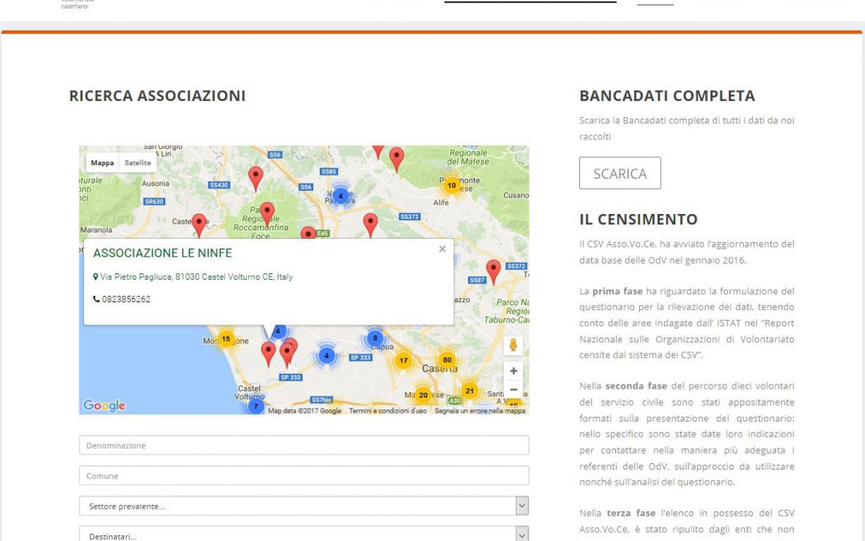The height and width of the screenshot is (541, 865).
Task: Open the yellow cluster marker numbered 21
Action: [x=469, y=391]
